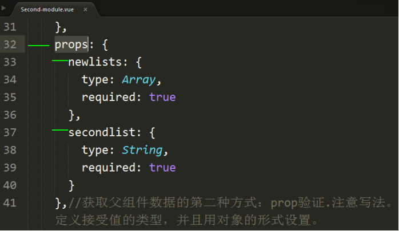
Task: Click the Array type keyword
Action: point(139,80)
